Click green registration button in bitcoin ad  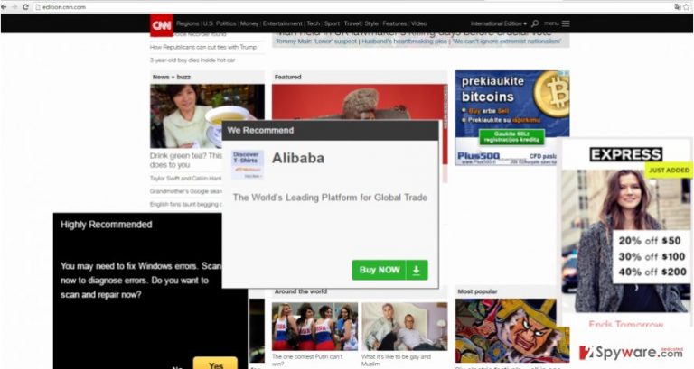point(511,137)
